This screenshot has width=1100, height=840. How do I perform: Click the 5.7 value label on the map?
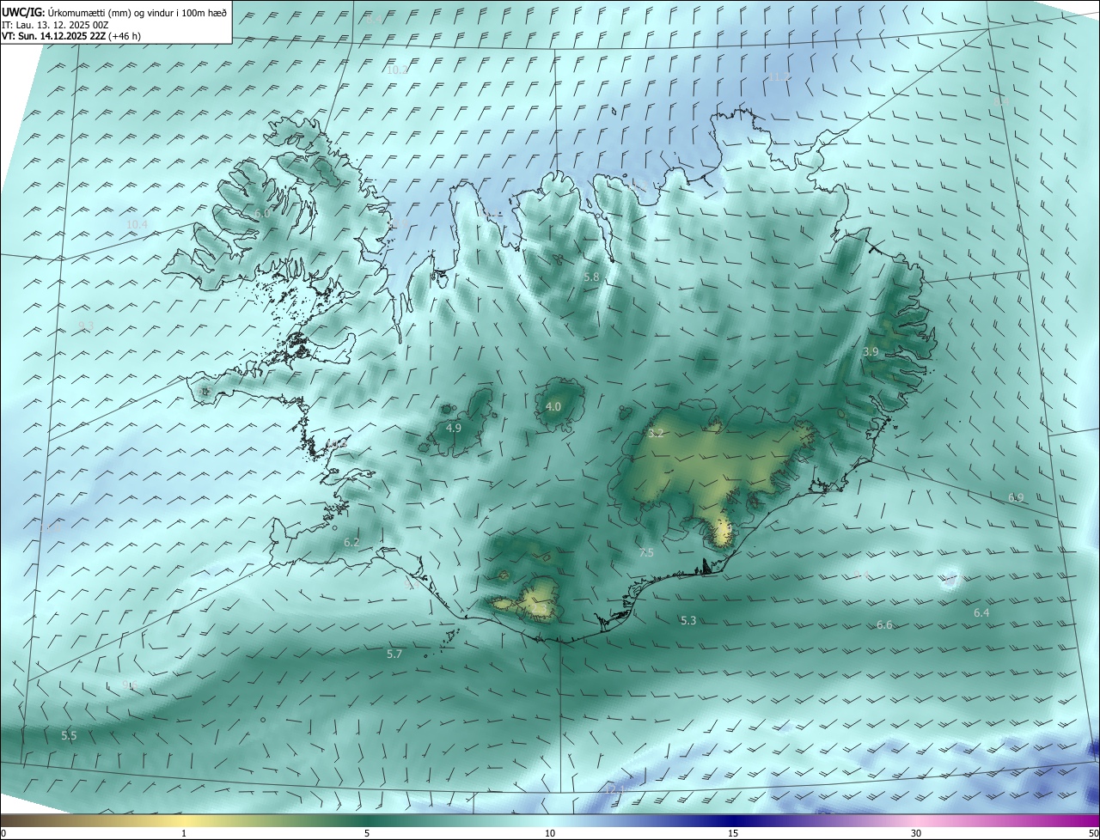[394, 654]
